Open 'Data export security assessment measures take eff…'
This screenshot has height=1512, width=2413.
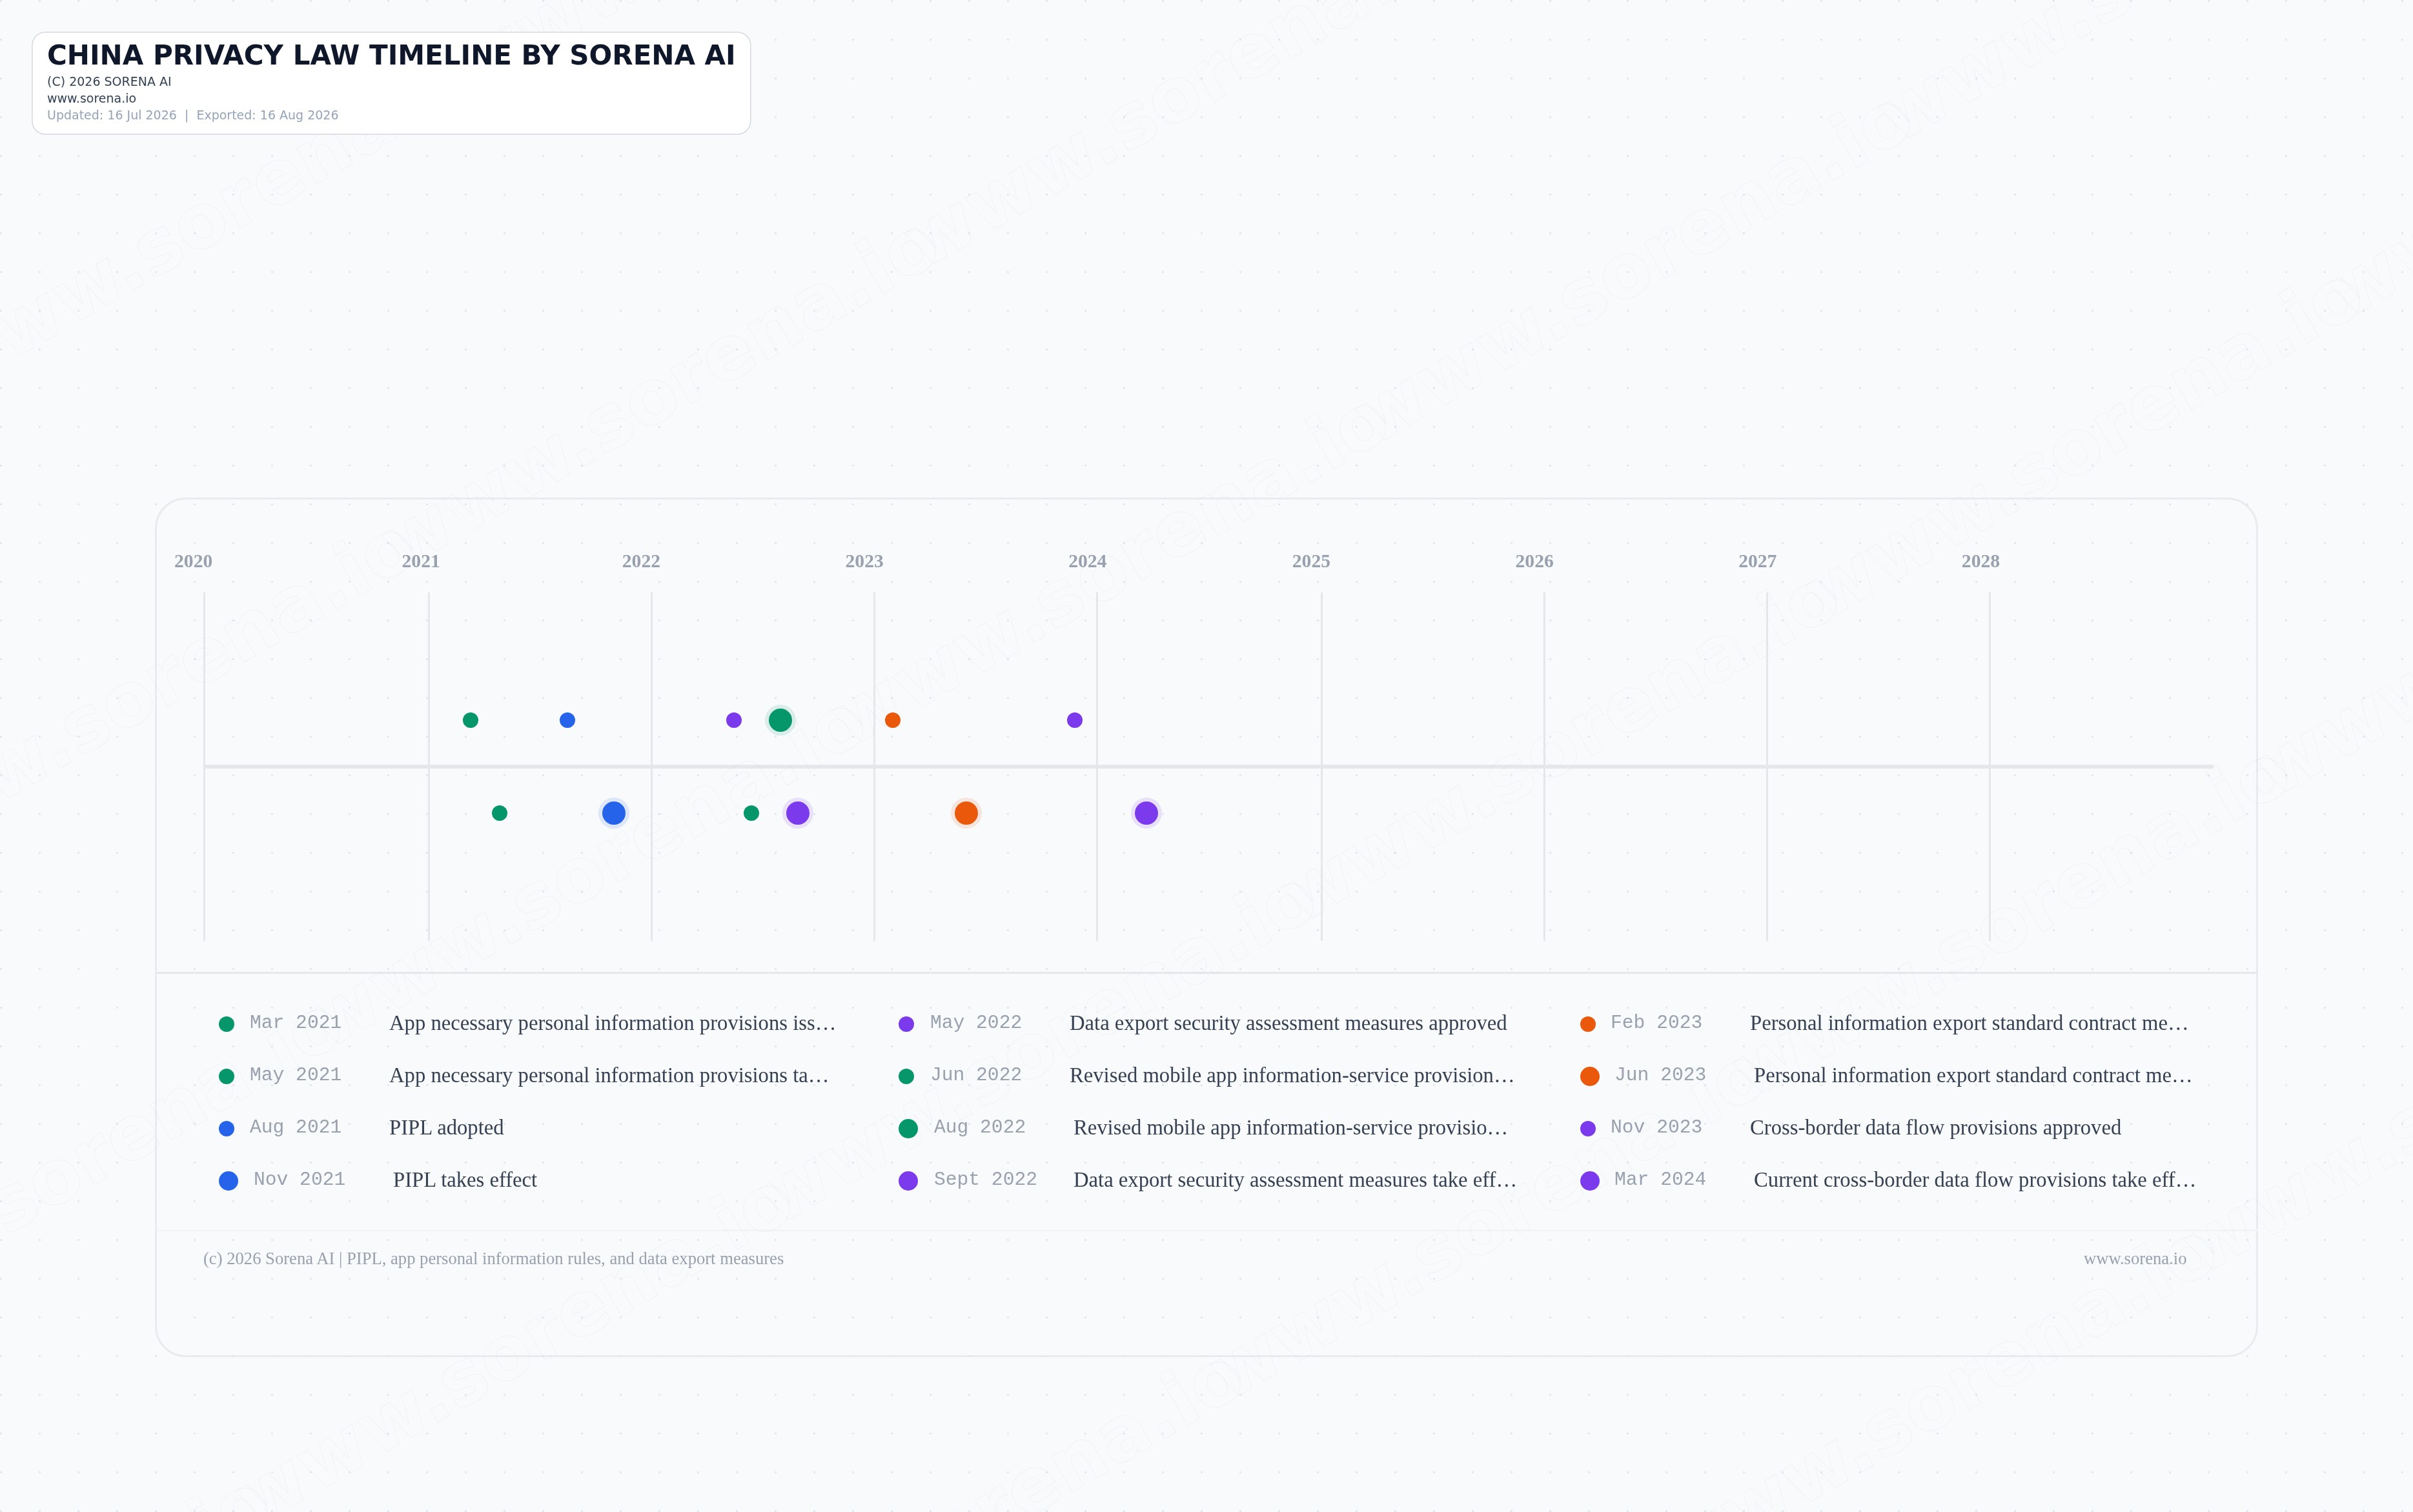coord(1295,1180)
